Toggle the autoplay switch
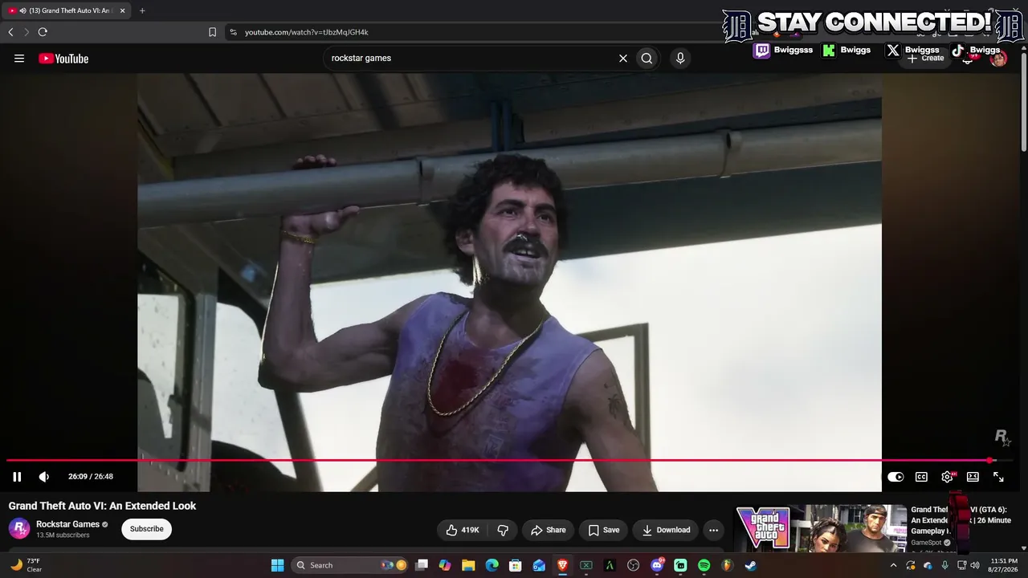The height and width of the screenshot is (578, 1028). click(x=895, y=477)
